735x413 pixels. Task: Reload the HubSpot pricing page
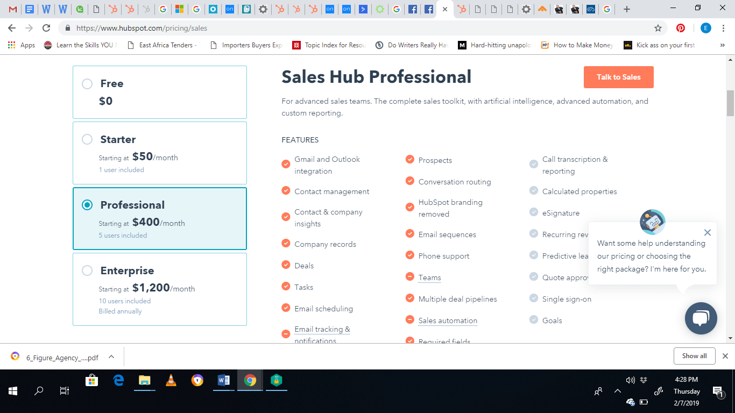(x=46, y=28)
